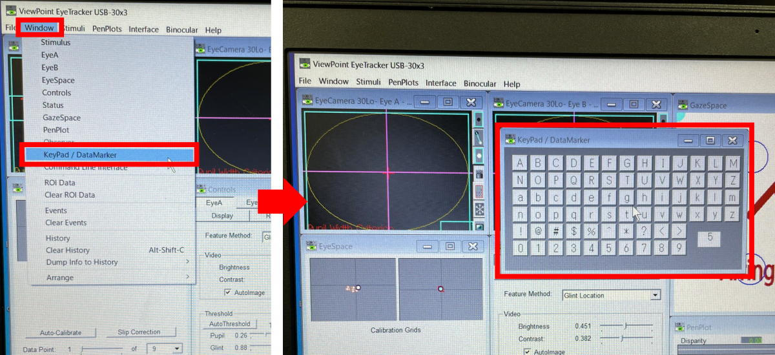
Task: Switch to the Display tab in Controls panel
Action: (x=222, y=216)
